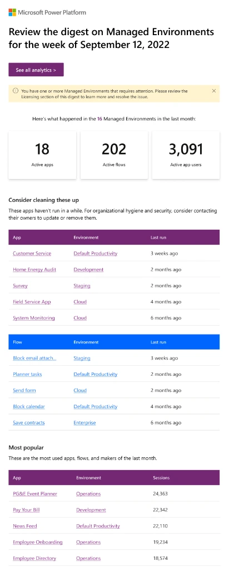This screenshot has width=229, height=571.
Task: Open the Customer Service app link
Action: (32, 254)
